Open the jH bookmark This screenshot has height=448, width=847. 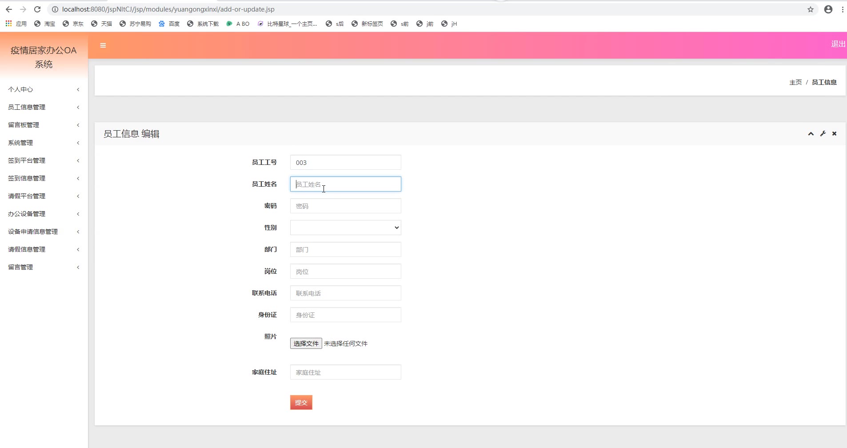tap(449, 24)
